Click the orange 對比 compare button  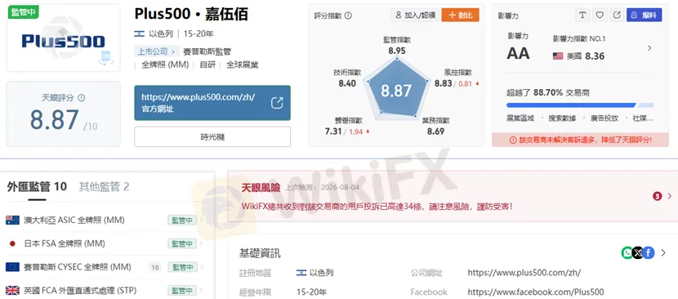click(460, 16)
